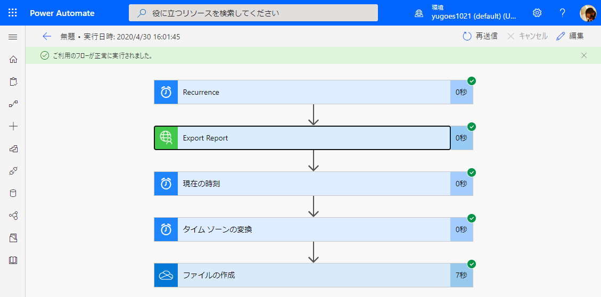Open Learn book icon in sidebar
This screenshot has width=601, height=297.
click(13, 261)
